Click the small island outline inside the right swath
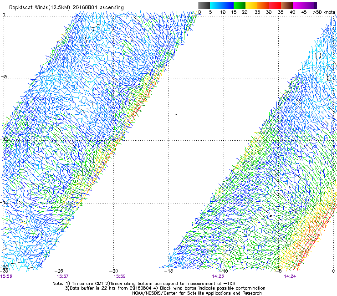This screenshot has height=296, width=337. click(x=271, y=216)
